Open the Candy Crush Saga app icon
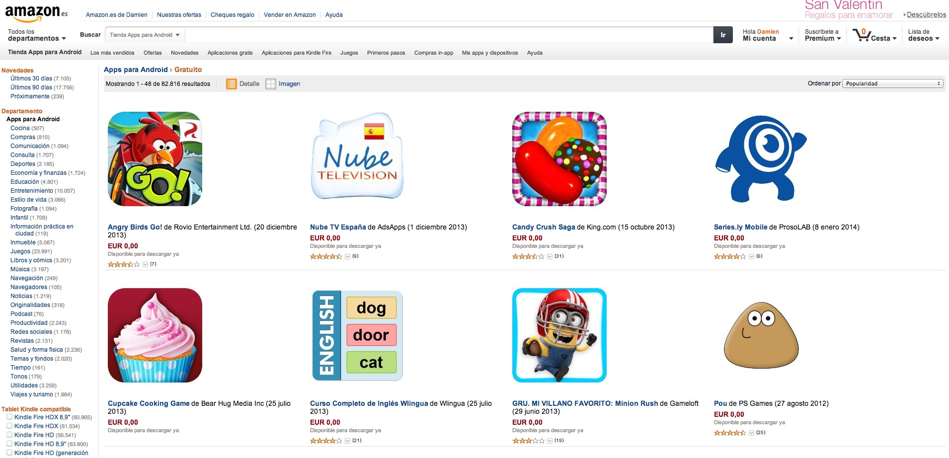This screenshot has height=458, width=949. [x=559, y=159]
